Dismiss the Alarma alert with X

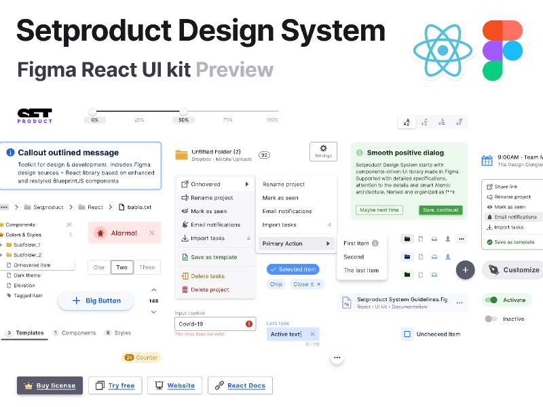[x=151, y=233]
